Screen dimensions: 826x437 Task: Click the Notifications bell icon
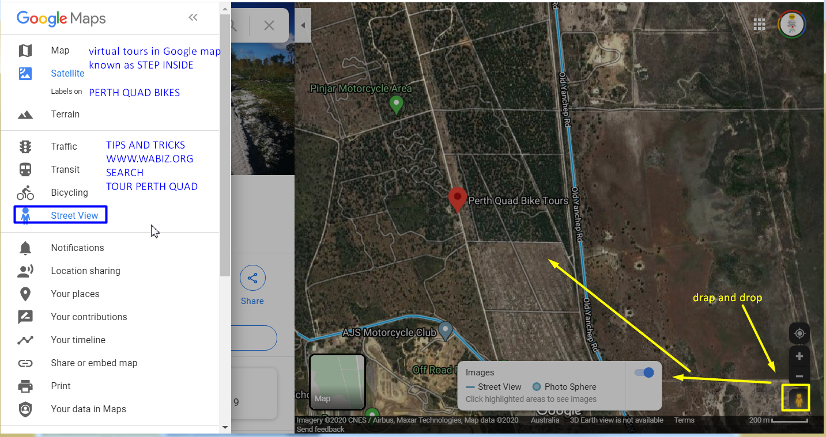25,248
